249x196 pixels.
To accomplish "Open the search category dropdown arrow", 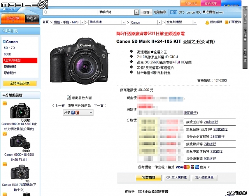I will [x=137, y=12].
